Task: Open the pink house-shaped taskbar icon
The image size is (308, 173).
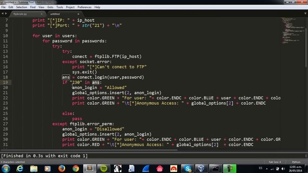Action: click(160, 169)
